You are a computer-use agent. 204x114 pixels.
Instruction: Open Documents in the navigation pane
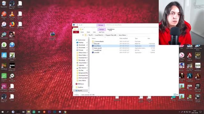point(82,47)
